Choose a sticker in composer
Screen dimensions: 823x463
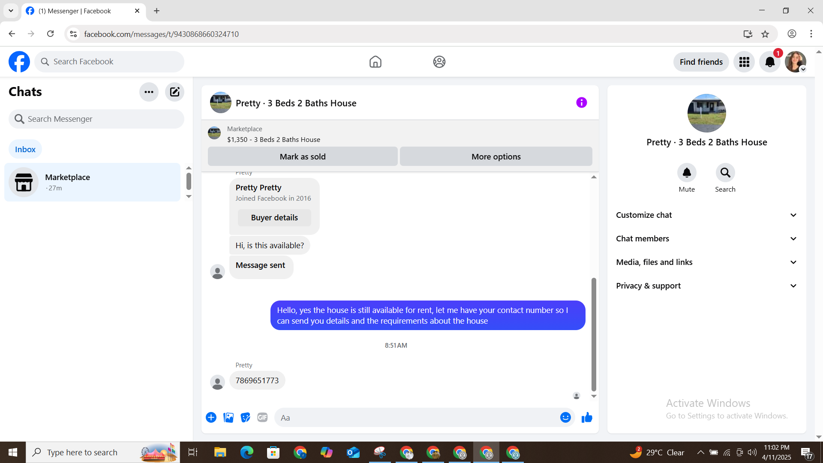point(245,418)
